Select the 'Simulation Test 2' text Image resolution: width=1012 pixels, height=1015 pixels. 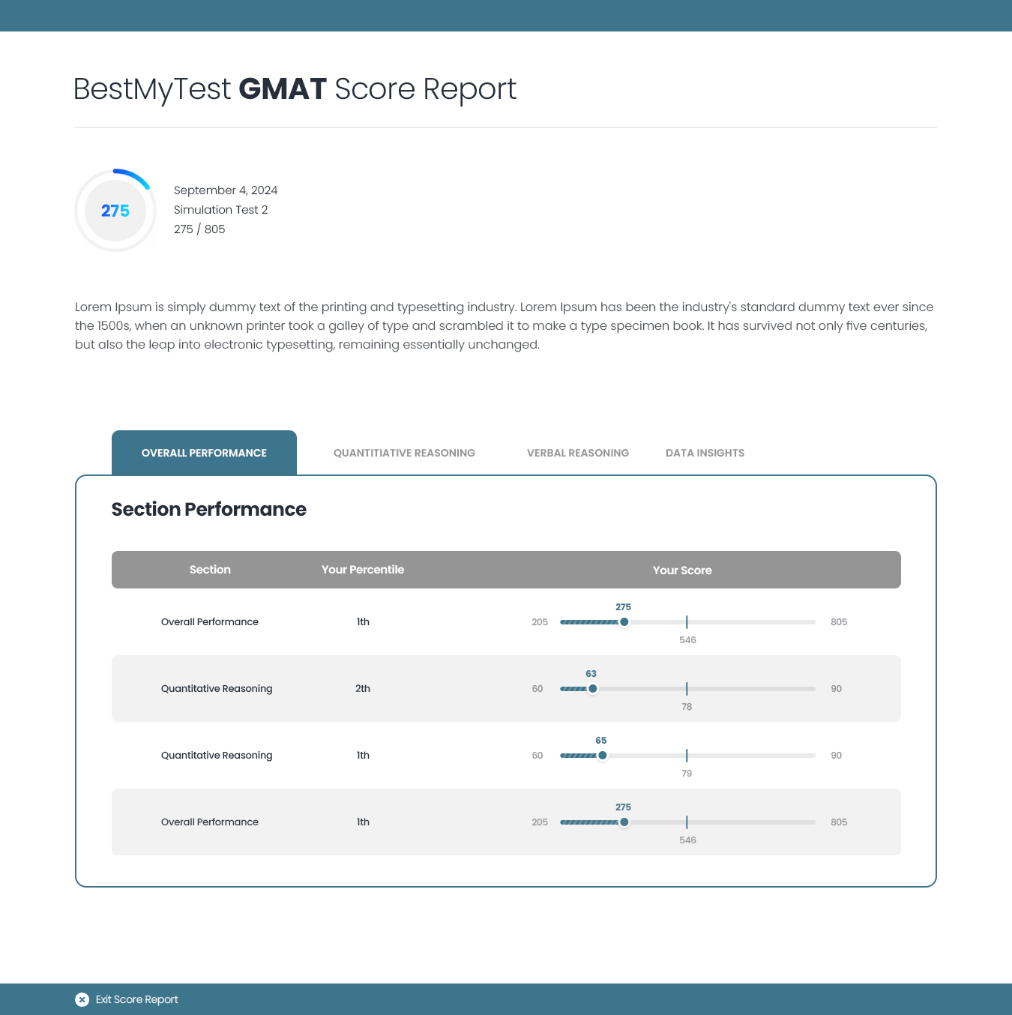coord(221,210)
